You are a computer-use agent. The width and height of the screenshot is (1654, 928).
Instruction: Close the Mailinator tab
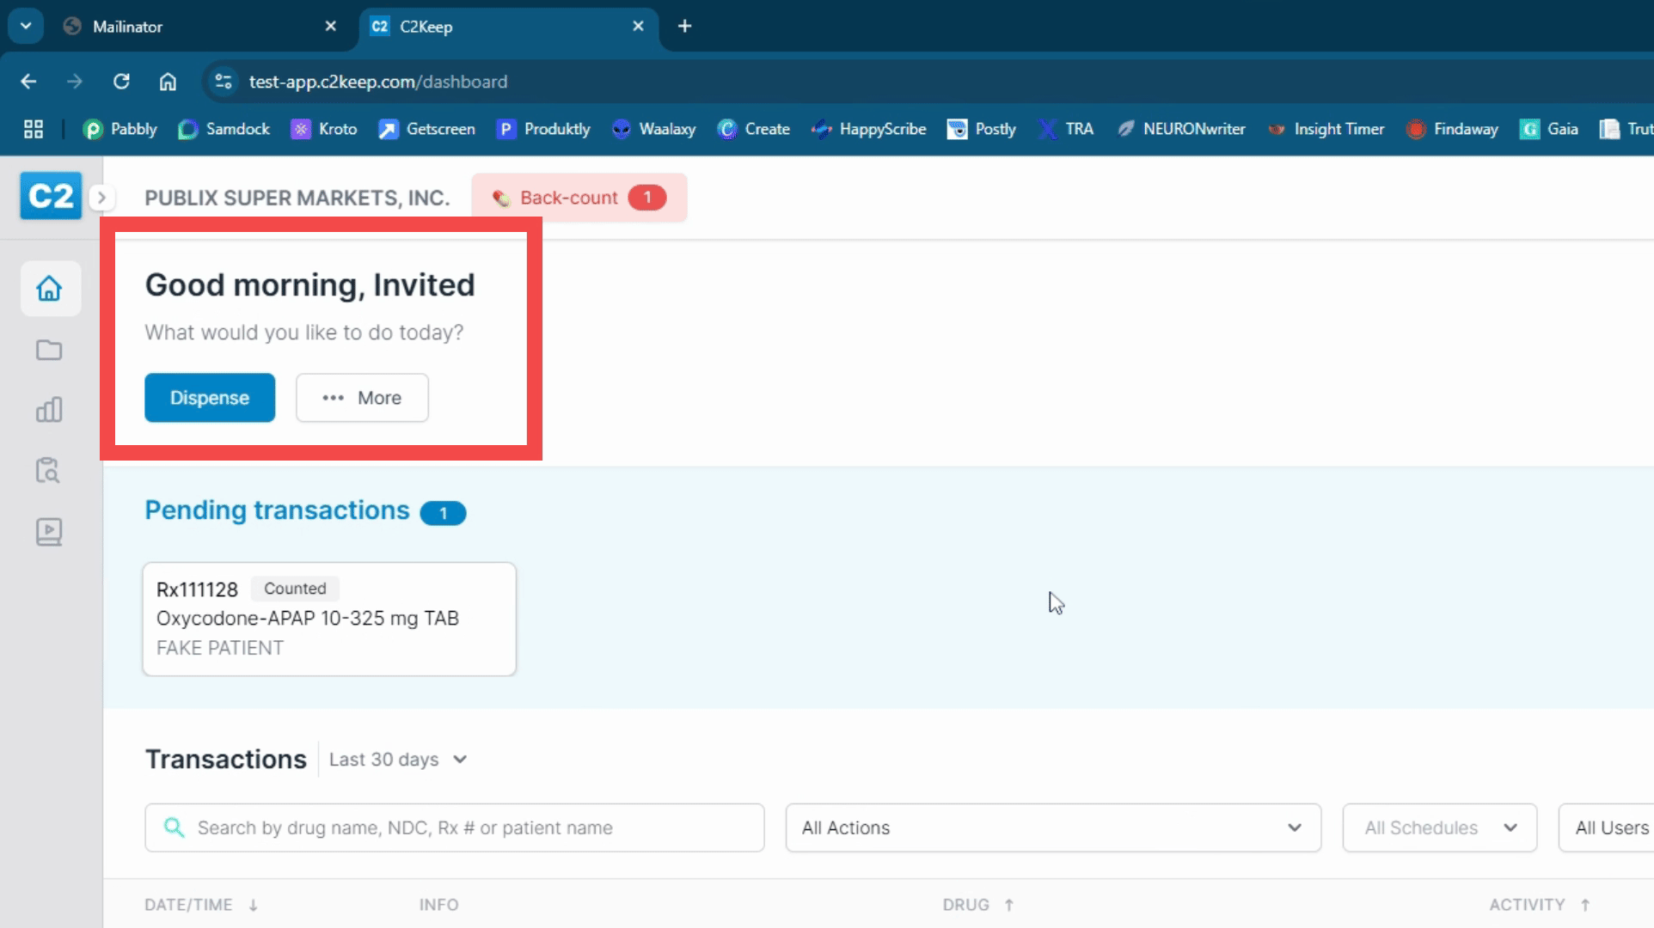pyautogui.click(x=331, y=26)
